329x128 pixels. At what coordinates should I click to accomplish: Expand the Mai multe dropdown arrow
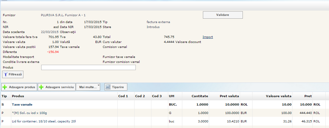[98, 85]
